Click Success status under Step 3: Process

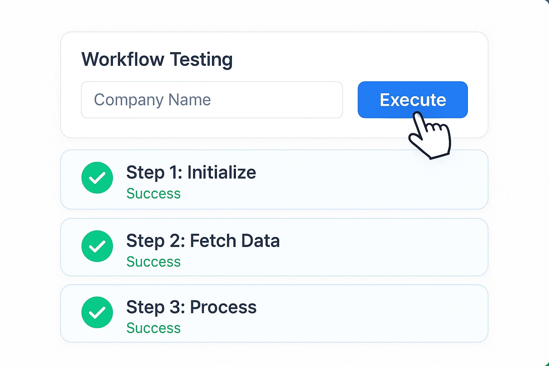(x=153, y=328)
